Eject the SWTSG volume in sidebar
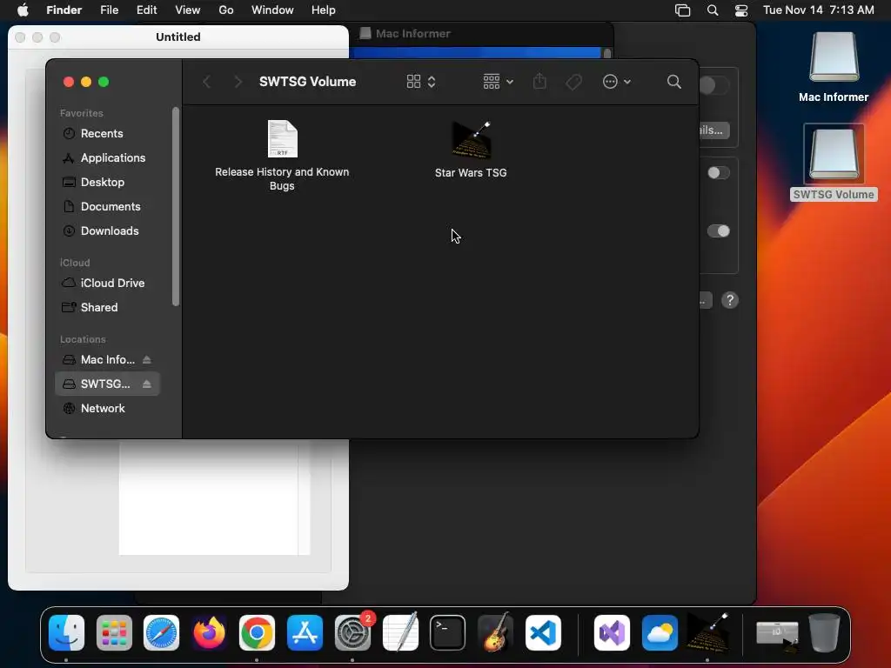 tap(146, 384)
